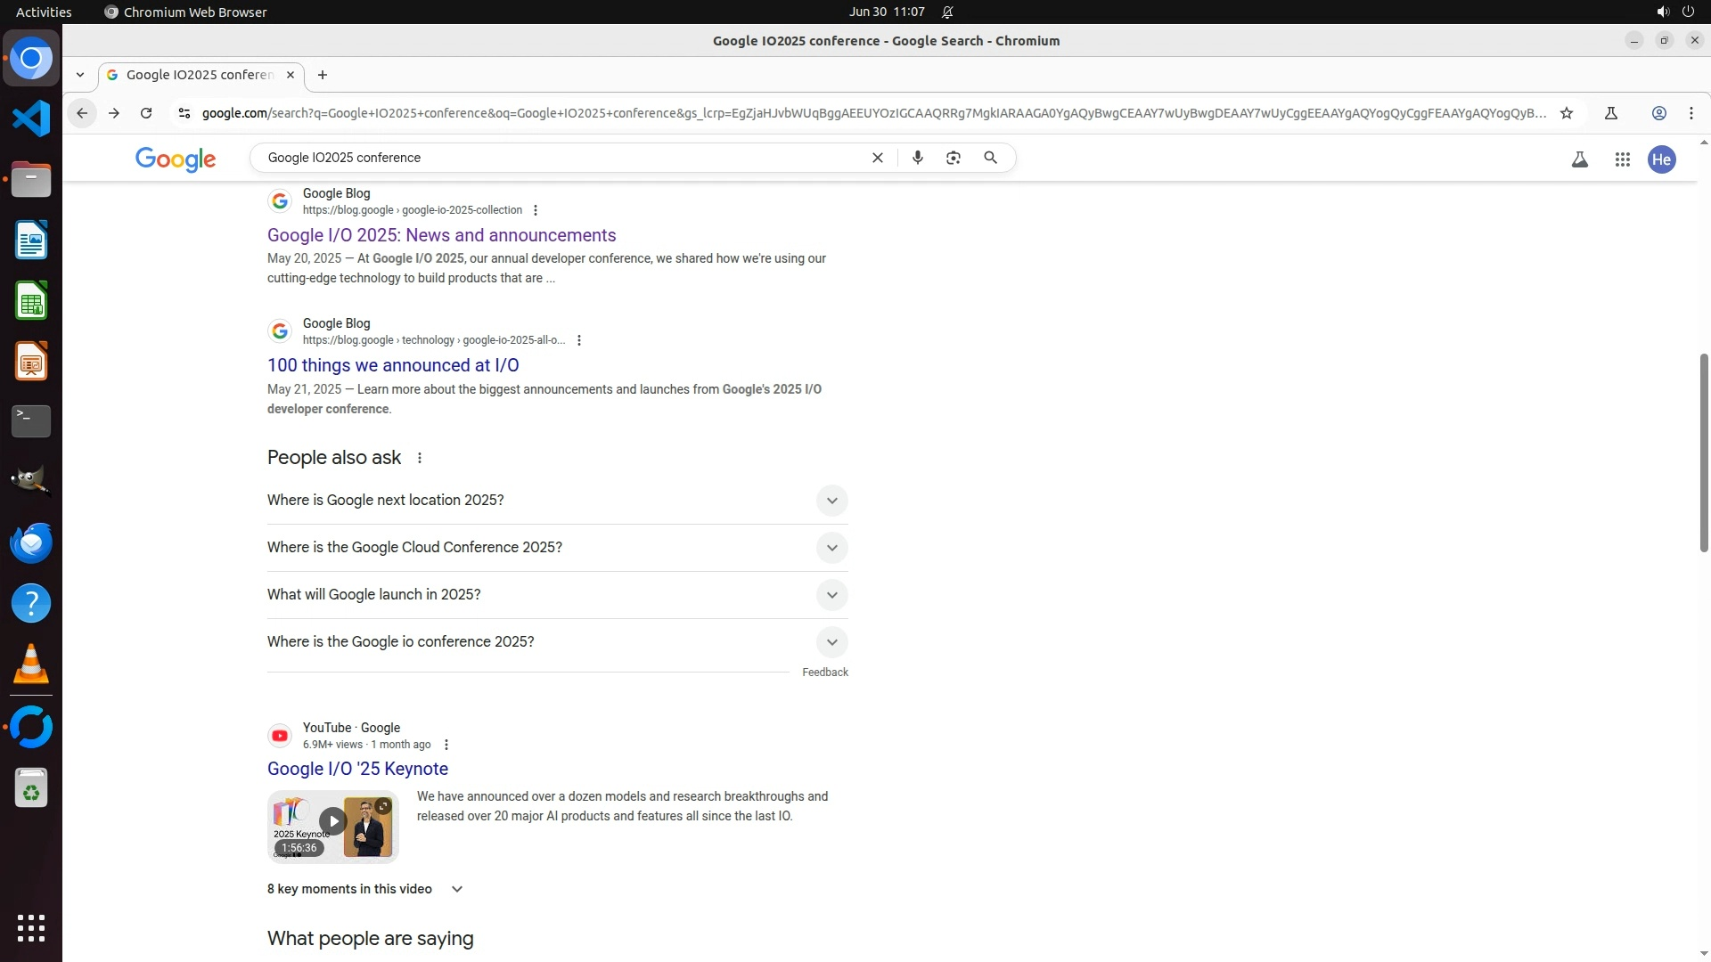Click the voice search microphone icon
1711x962 pixels.
[x=917, y=158]
